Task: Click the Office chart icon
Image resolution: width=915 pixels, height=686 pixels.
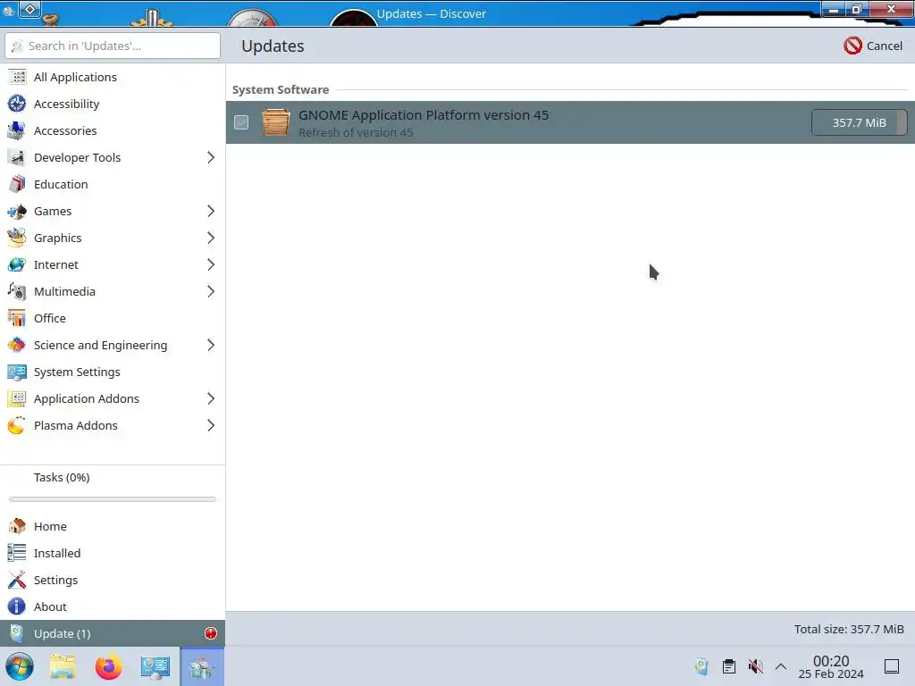Action: coord(17,319)
